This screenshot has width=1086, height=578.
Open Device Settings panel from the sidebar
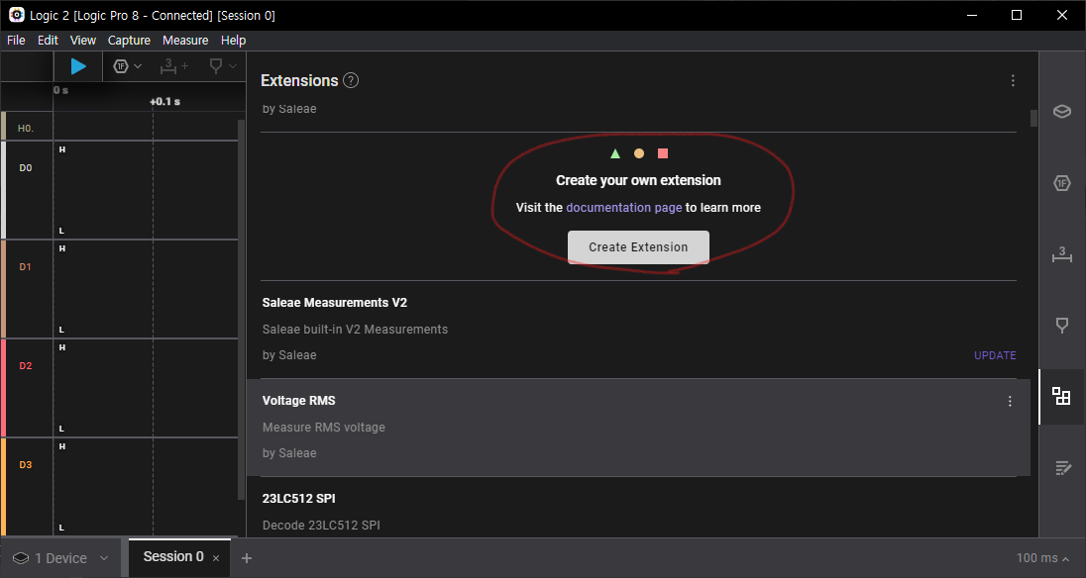pos(1062,111)
